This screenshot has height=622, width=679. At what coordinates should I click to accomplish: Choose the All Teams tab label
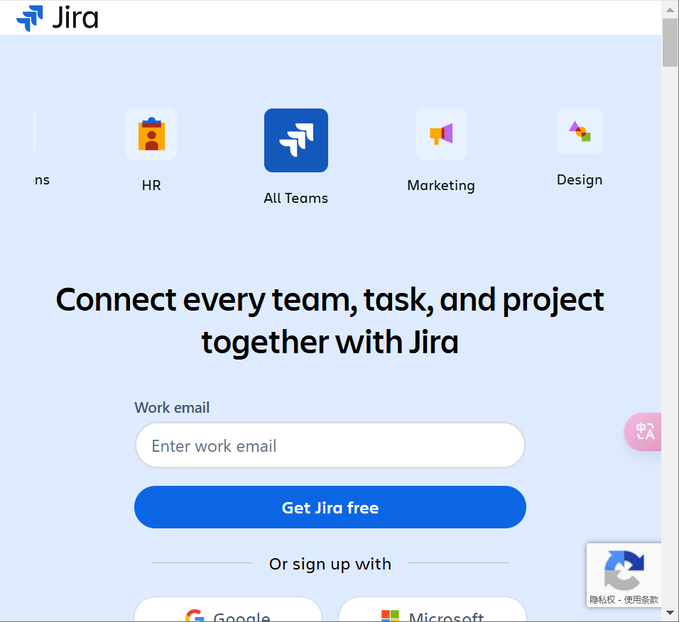(x=295, y=198)
